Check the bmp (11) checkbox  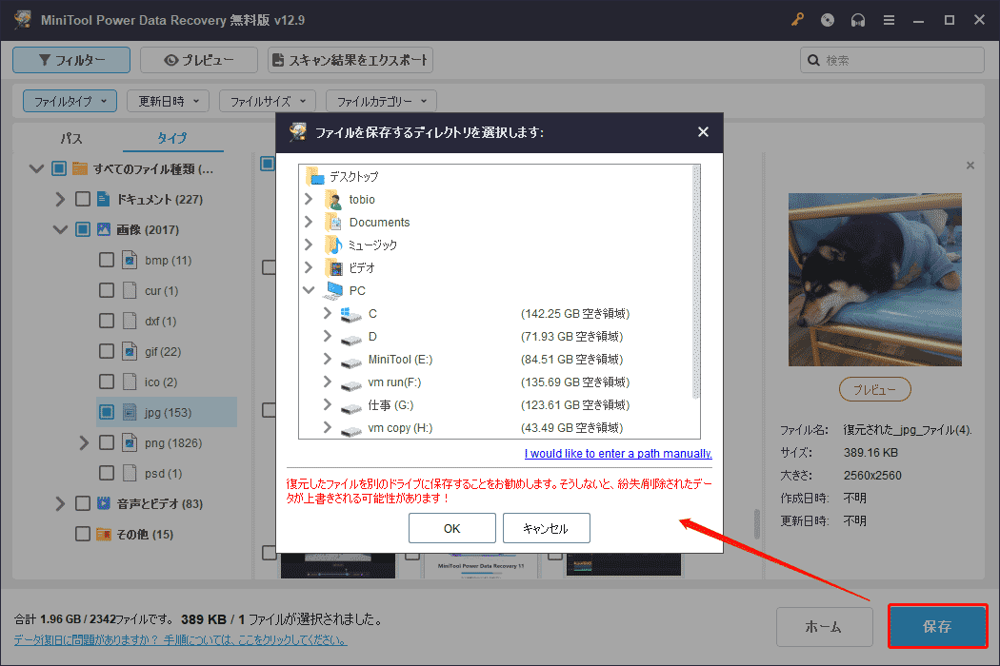pyautogui.click(x=107, y=260)
